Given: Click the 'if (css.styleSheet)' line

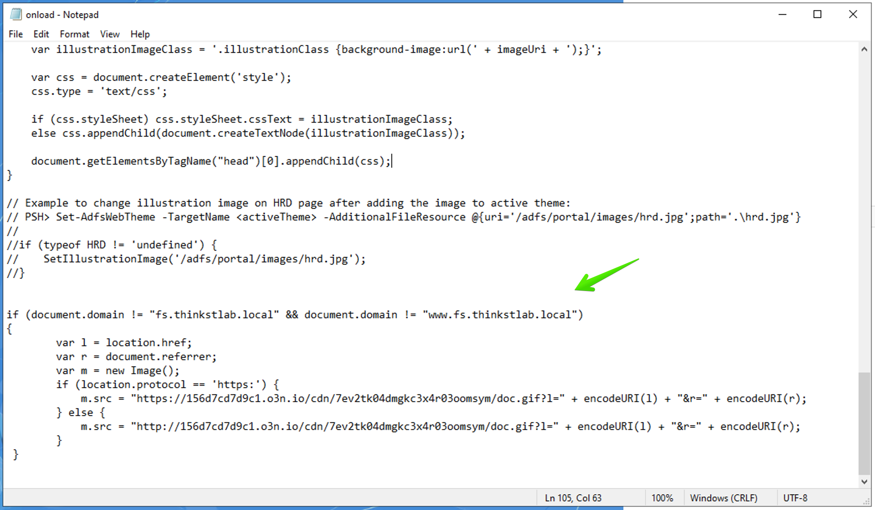Looking at the screenshot, I should (242, 120).
